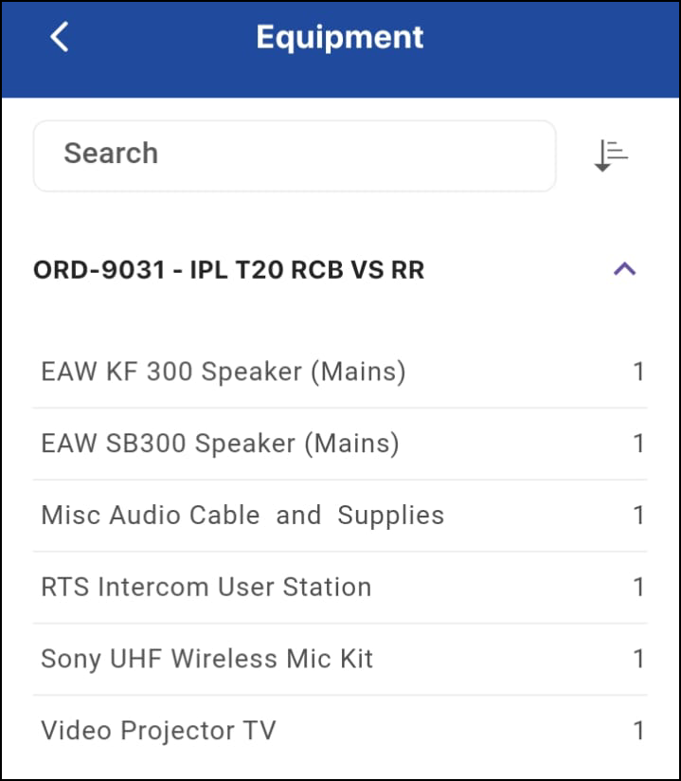Click quantity of Sony UHF Wireless Mic Kit
The image size is (681, 781).
[639, 660]
